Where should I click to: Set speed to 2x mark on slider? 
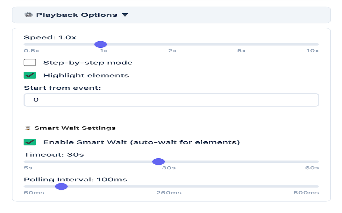[172, 44]
